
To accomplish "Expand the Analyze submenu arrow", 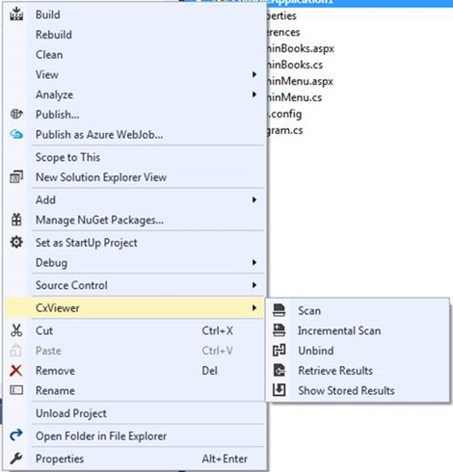I will (254, 94).
